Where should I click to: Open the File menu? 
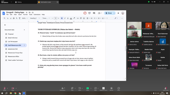click(7, 15)
